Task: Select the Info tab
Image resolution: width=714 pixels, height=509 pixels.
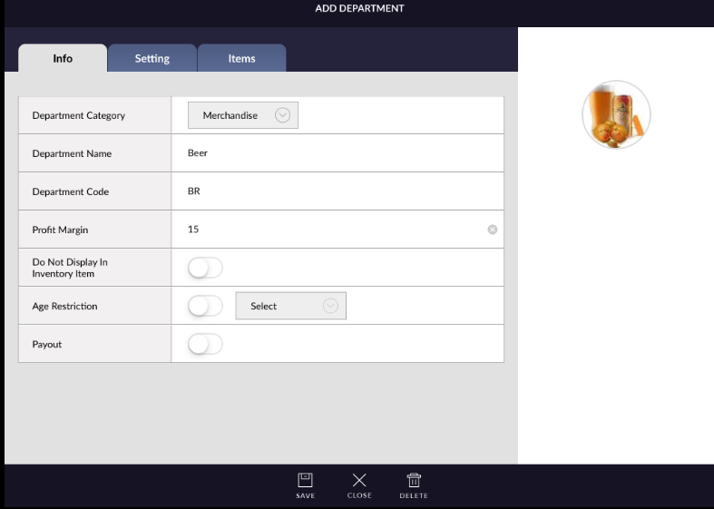Action: tap(63, 58)
